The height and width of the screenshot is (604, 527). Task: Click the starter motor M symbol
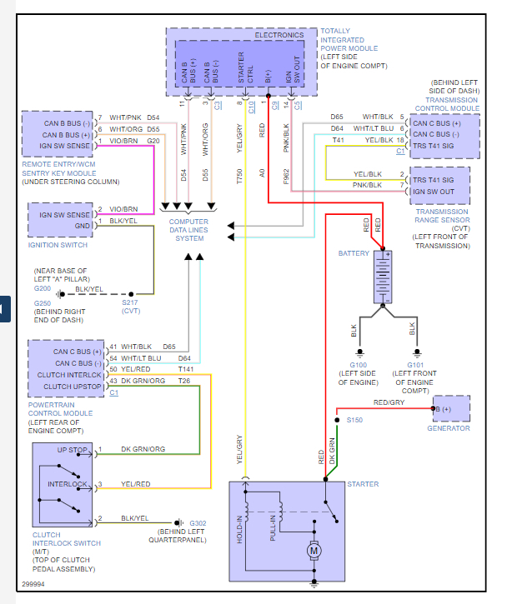click(314, 551)
